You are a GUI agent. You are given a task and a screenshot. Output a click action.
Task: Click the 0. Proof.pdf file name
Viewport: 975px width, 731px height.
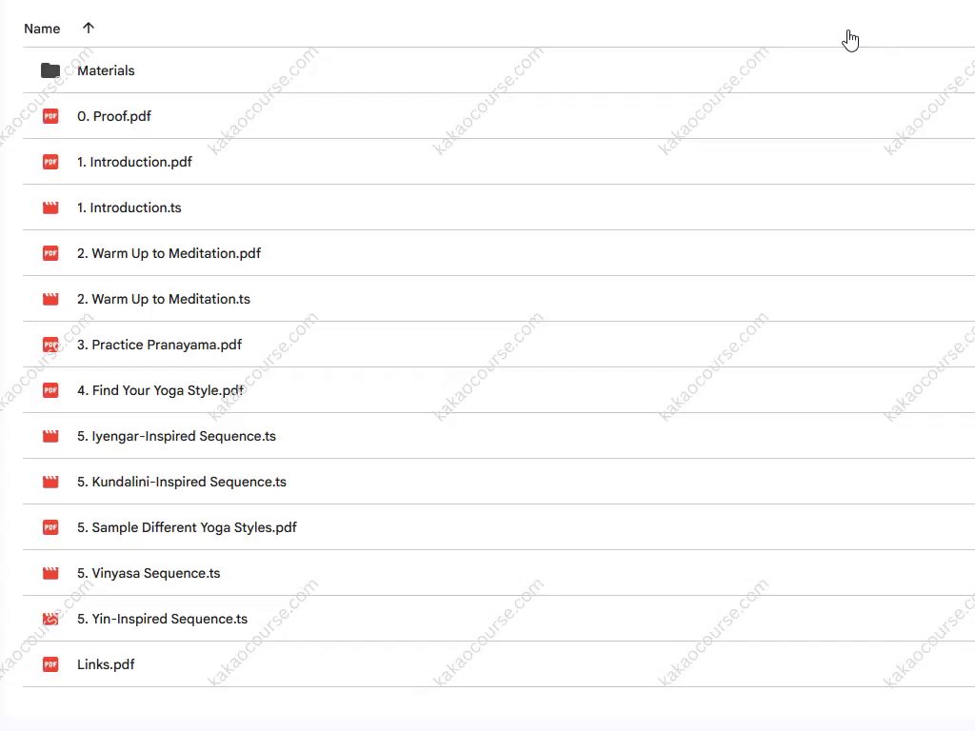(114, 116)
